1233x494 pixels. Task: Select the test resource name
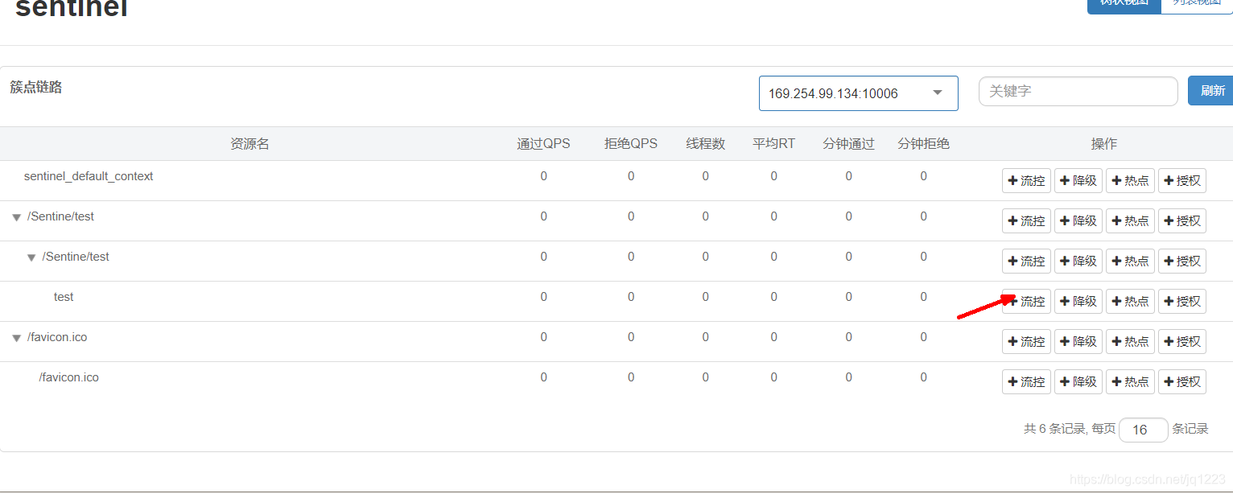tap(64, 297)
